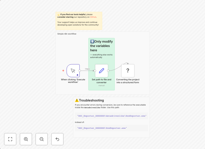
Task: Click "When clicking 'Execute workflow'" label
Action: tap(73, 81)
